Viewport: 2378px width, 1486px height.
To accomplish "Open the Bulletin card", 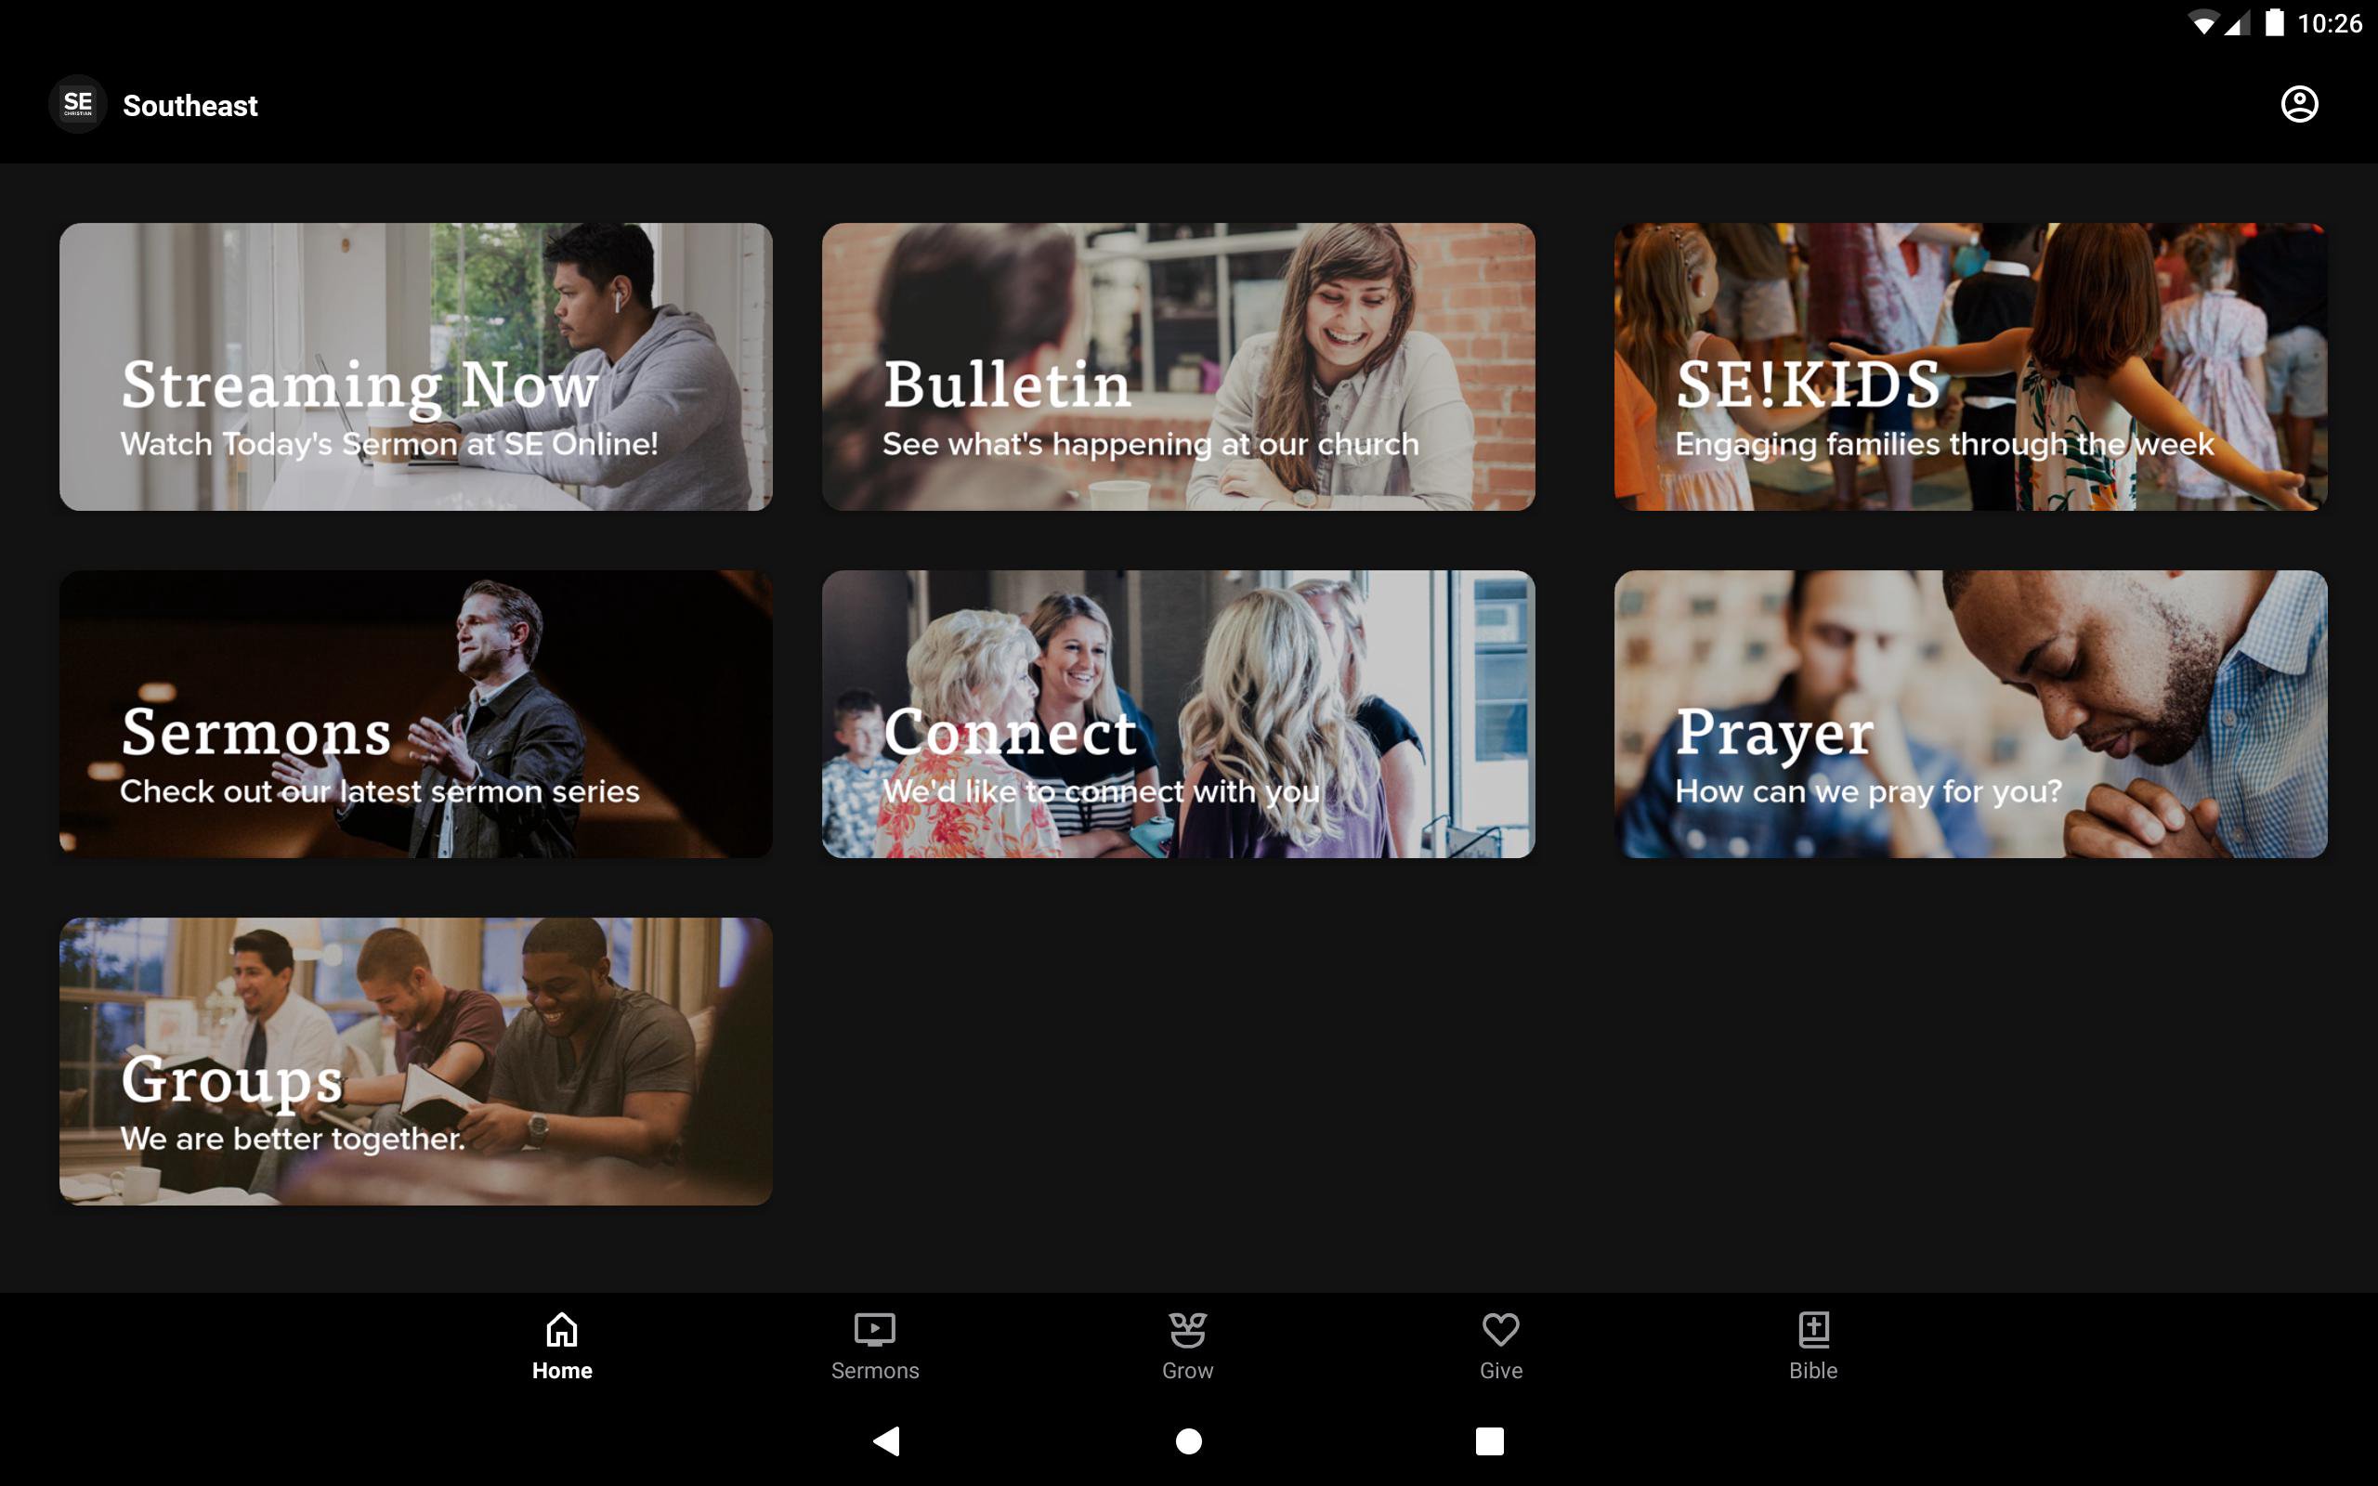I will [1178, 367].
